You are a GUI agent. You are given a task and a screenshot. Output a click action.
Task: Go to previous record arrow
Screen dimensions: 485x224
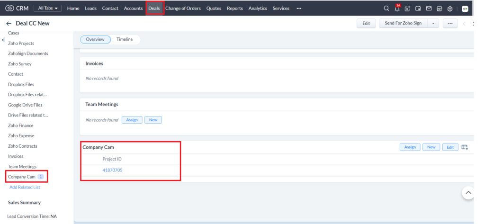click(x=464, y=24)
